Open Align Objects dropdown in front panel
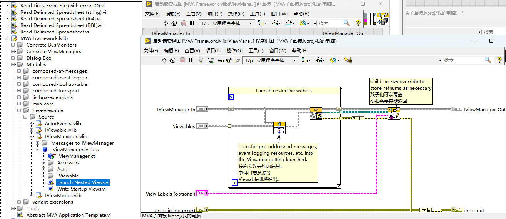The height and width of the screenshot is (219, 506). (262, 23)
